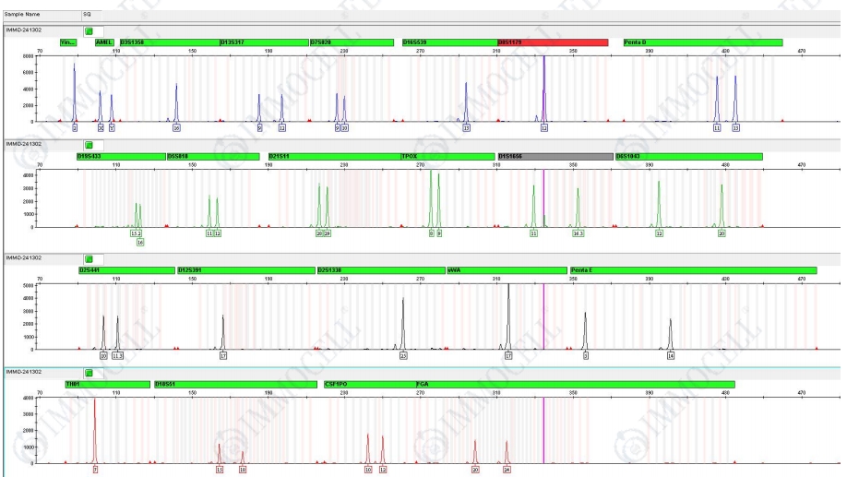Select the Yin... marker bar

coord(68,42)
